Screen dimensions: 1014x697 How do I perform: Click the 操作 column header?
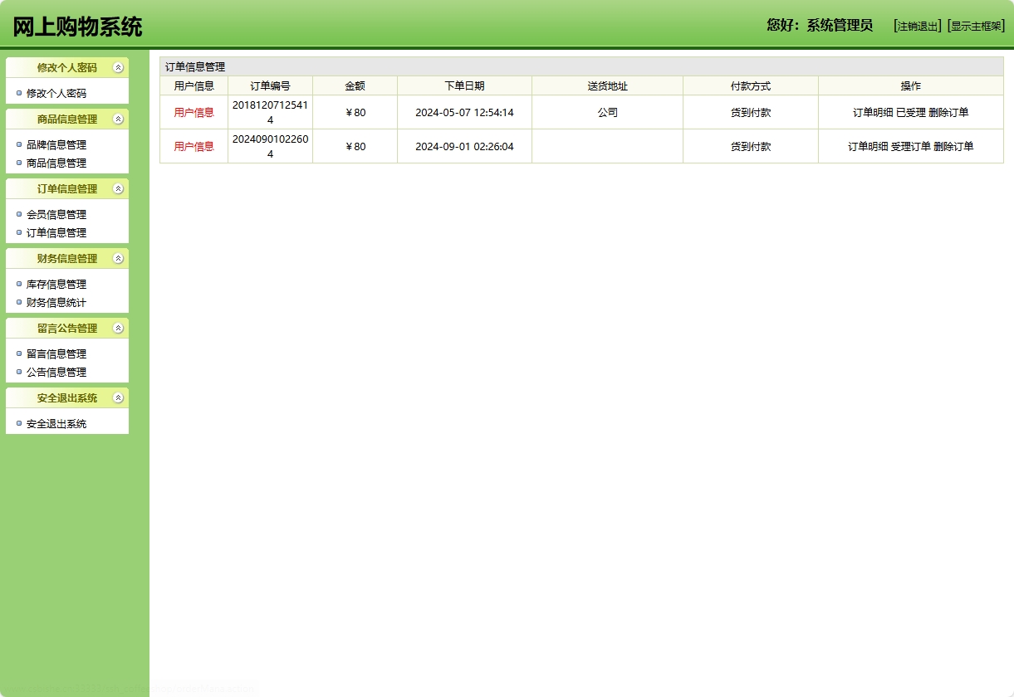pos(911,86)
